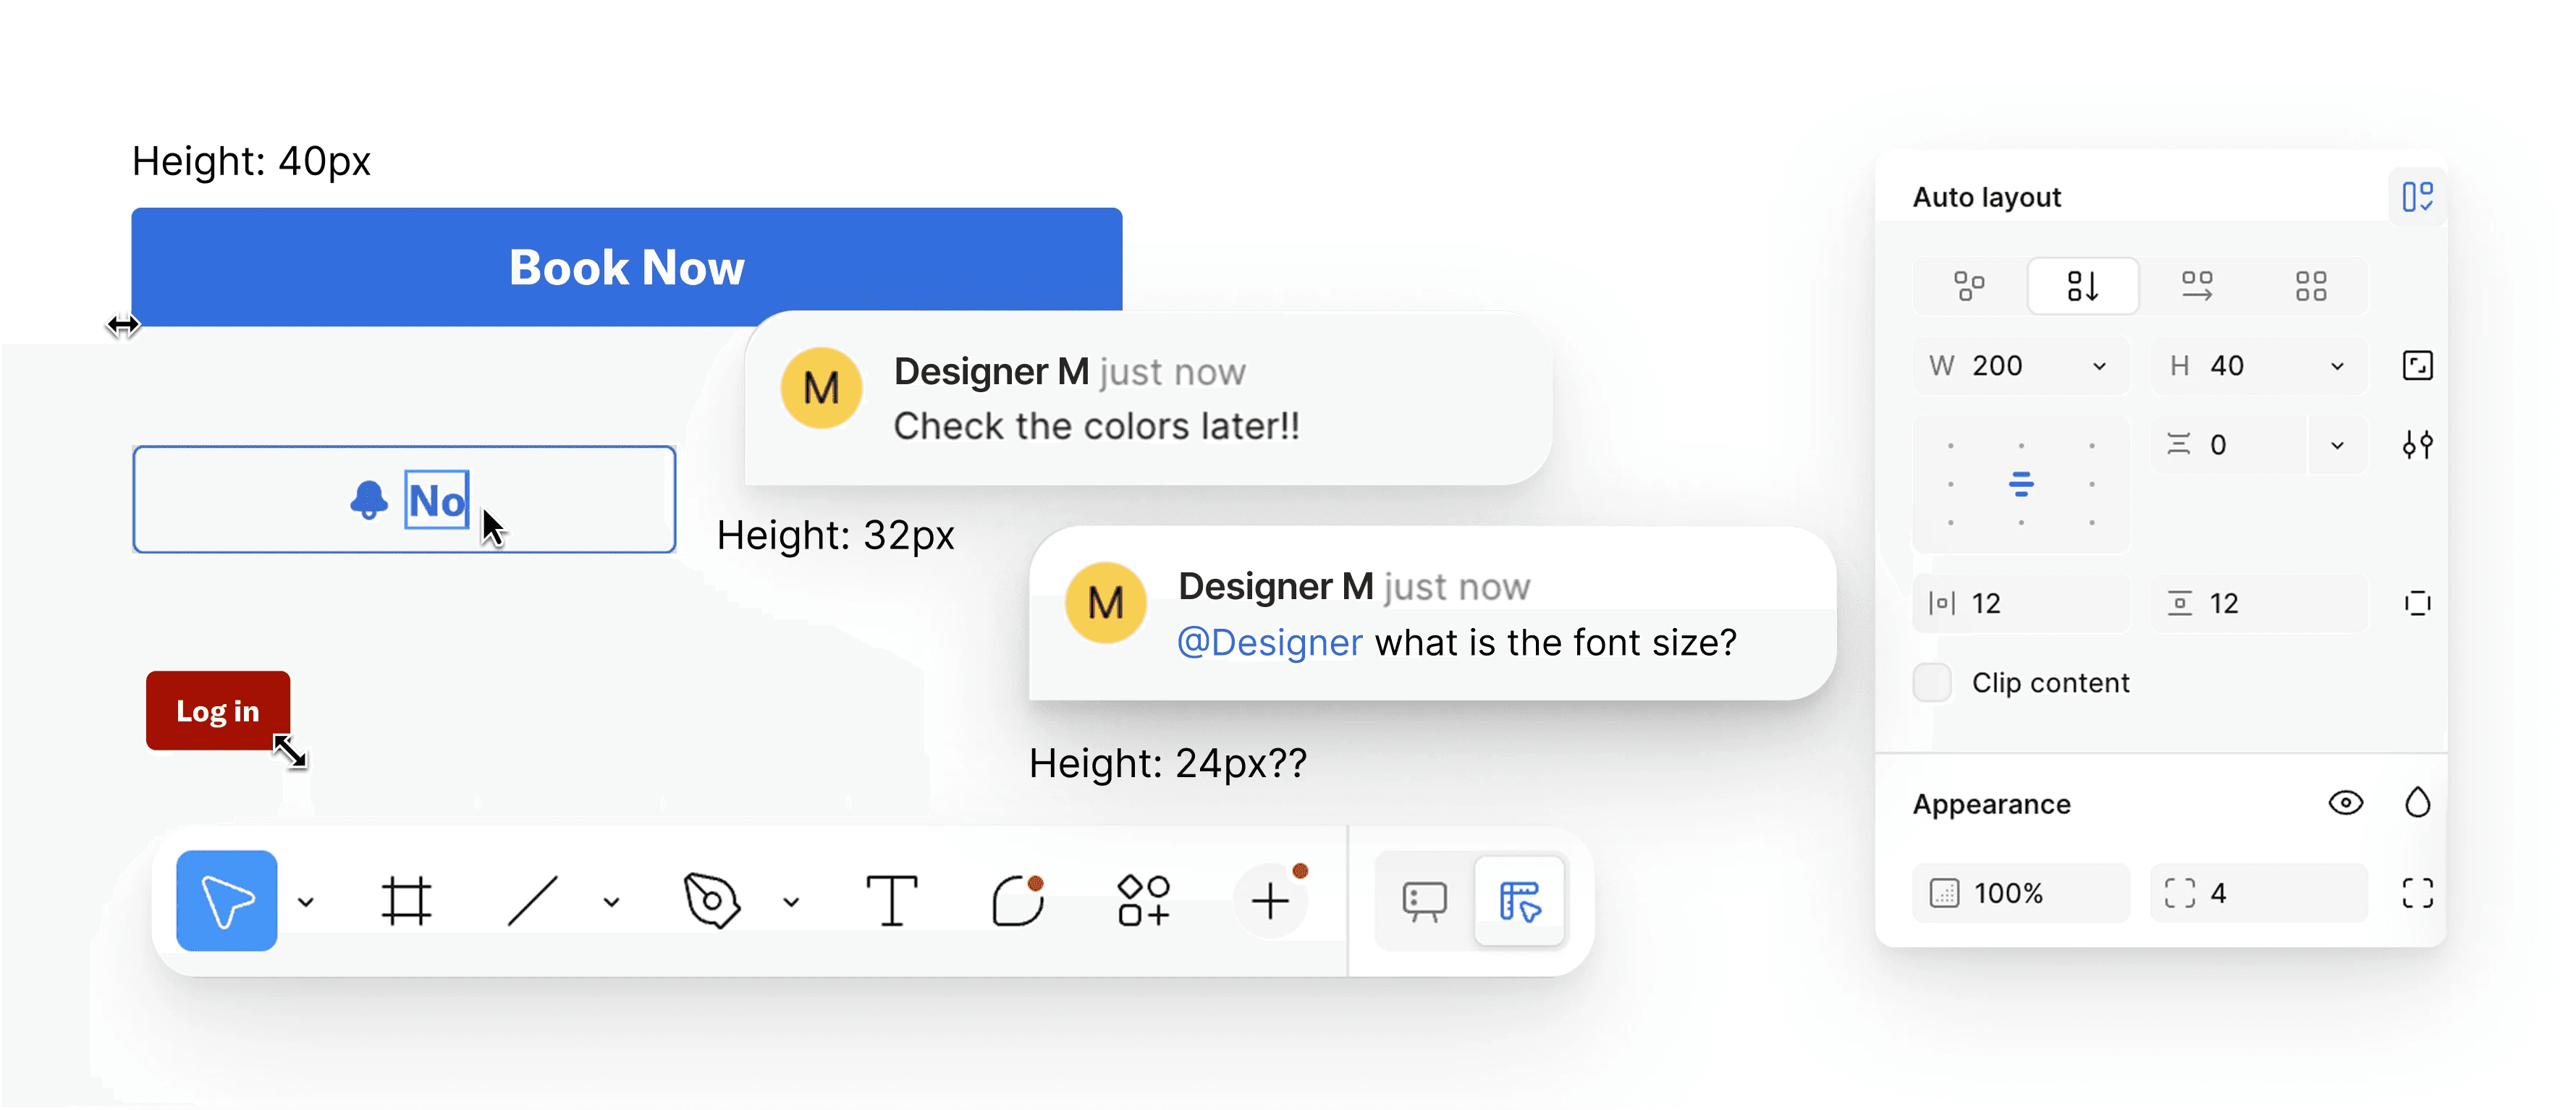Click the Book Now button
The height and width of the screenshot is (1110, 2576).
626,266
